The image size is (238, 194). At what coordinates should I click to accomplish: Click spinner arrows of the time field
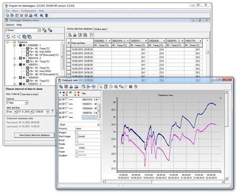48,112
